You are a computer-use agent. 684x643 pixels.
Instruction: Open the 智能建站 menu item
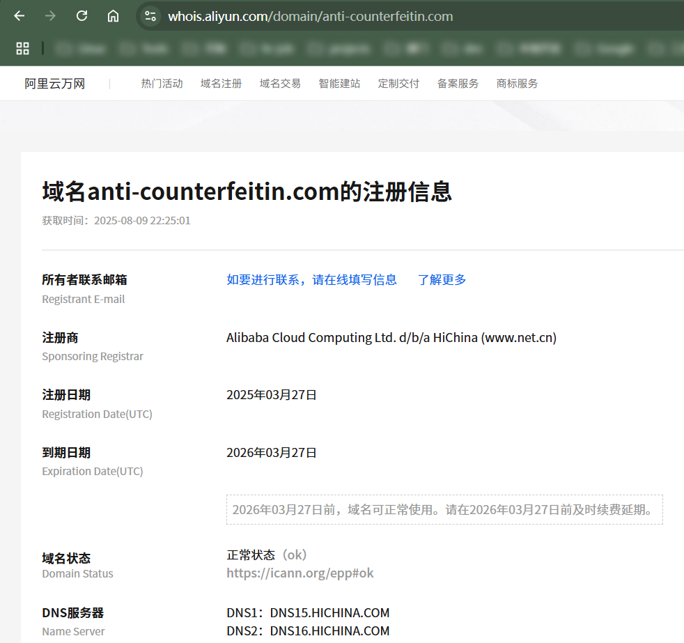point(339,84)
